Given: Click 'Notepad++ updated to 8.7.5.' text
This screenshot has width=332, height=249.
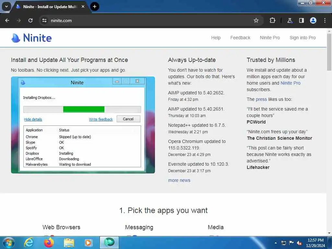Looking at the screenshot, I should 197,125.
